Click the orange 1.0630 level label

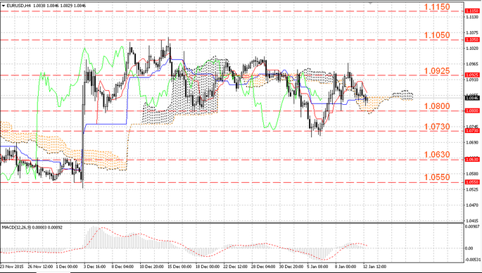click(x=437, y=154)
